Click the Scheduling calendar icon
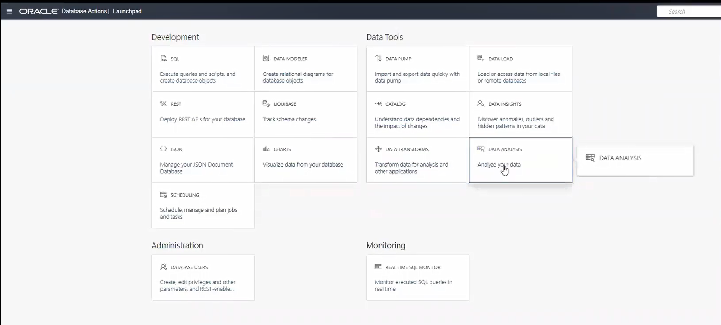 [164, 195]
